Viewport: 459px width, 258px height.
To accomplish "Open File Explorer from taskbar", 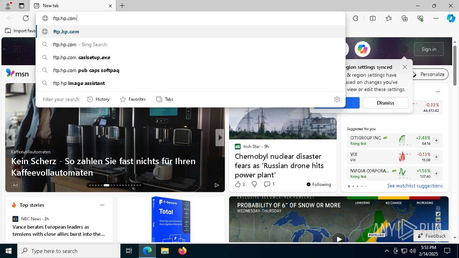I will tap(165, 251).
